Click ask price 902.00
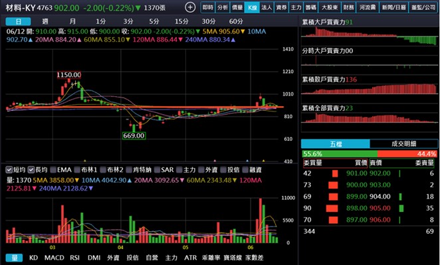 point(380,173)
